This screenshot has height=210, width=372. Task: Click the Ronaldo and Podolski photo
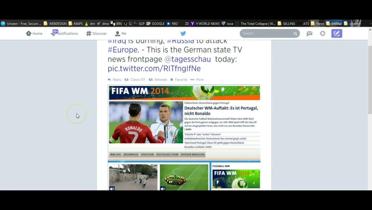146,122
